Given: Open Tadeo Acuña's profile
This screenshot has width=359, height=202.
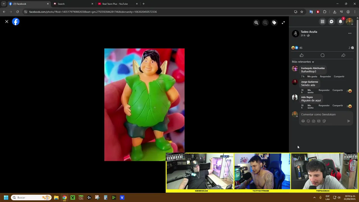Looking at the screenshot, I should tap(309, 32).
